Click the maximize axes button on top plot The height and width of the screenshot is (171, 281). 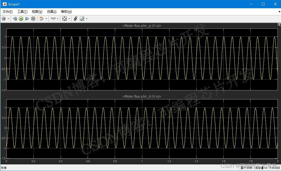tap(279, 24)
